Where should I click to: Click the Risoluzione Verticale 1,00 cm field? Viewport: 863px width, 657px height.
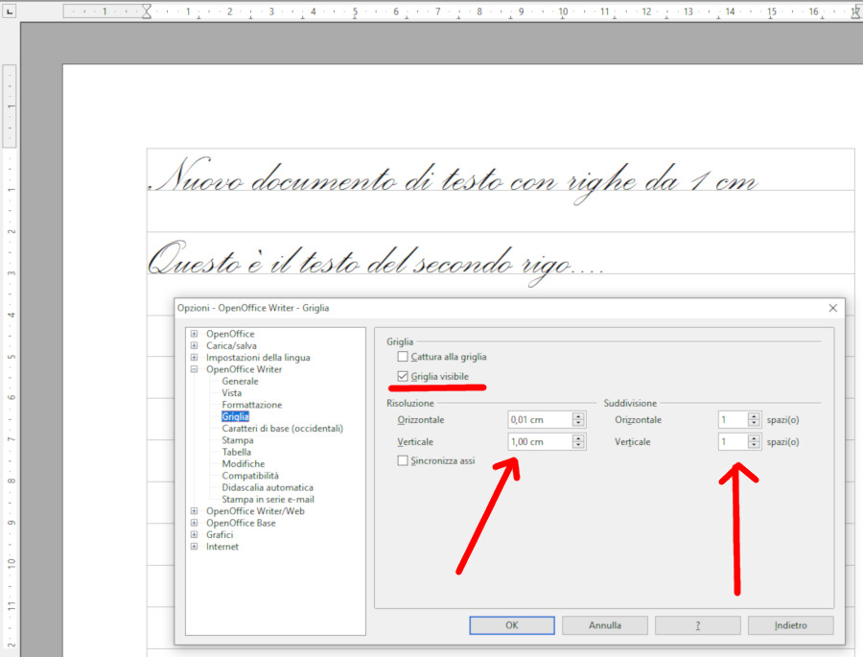click(x=538, y=442)
